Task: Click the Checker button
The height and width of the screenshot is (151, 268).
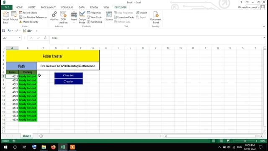Action: coord(69,75)
